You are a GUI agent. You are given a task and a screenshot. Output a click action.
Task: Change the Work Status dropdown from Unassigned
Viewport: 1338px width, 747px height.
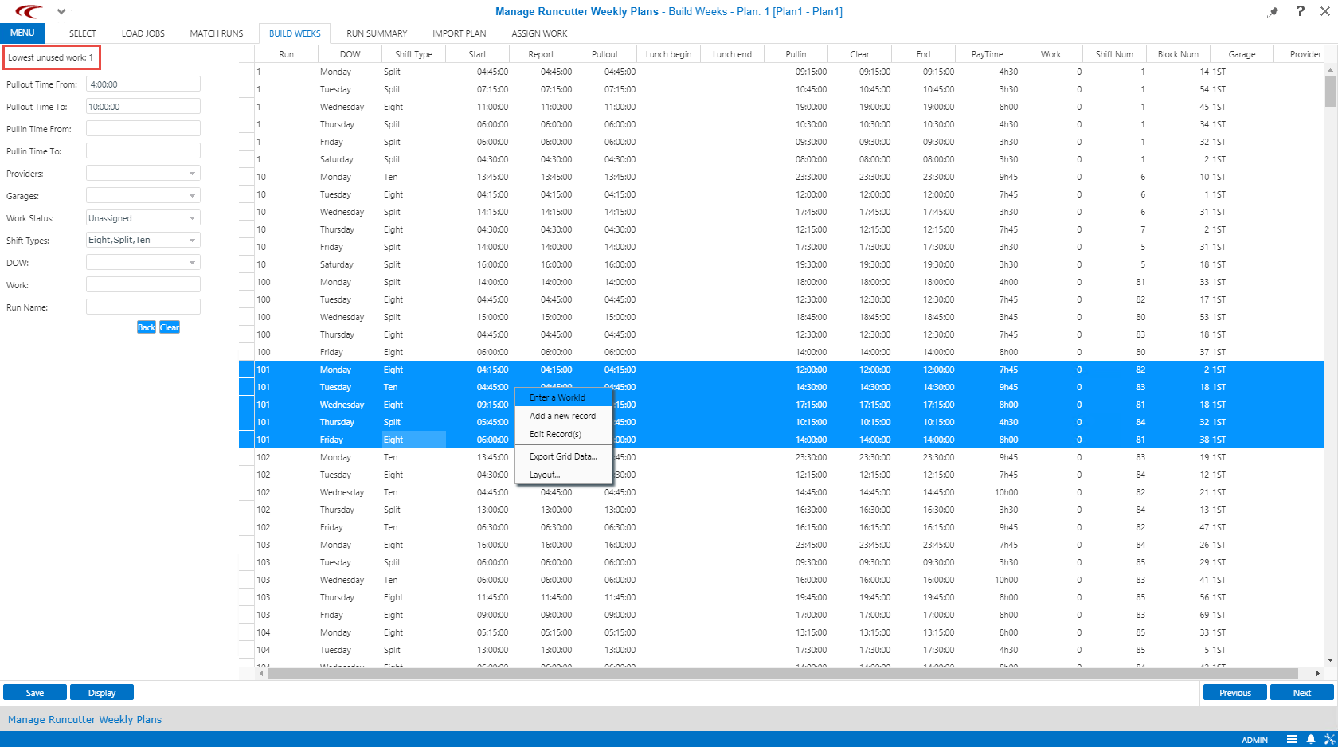[x=191, y=217]
